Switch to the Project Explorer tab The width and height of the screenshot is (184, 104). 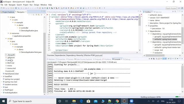point(7,12)
